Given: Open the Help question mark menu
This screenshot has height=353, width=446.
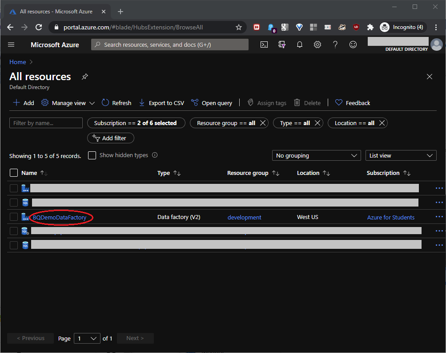Looking at the screenshot, I should coord(335,45).
